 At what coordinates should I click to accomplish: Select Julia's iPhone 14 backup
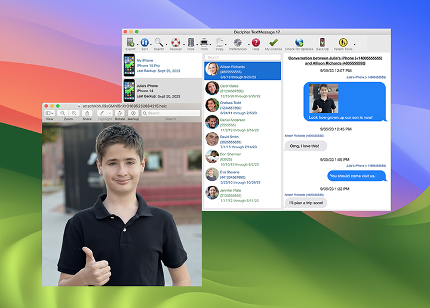coord(162,91)
